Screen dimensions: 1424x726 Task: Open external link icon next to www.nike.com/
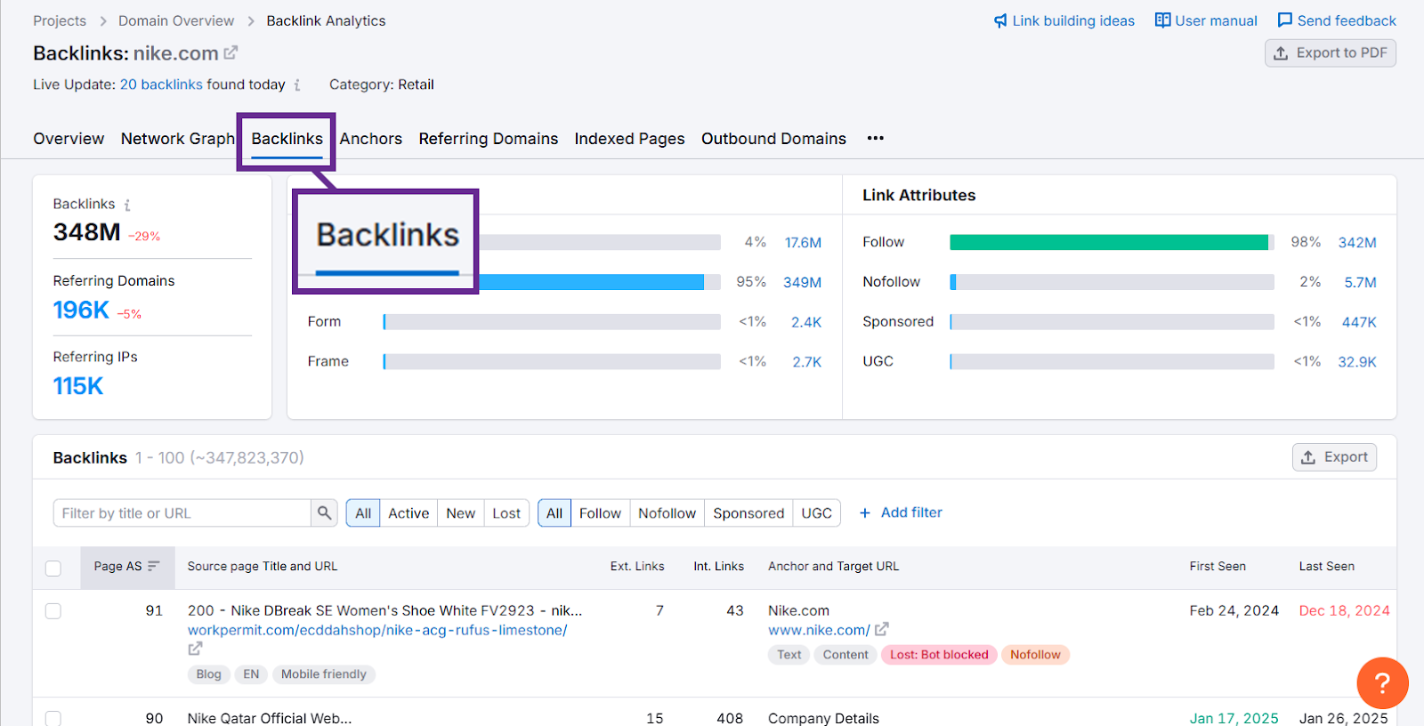tap(881, 630)
